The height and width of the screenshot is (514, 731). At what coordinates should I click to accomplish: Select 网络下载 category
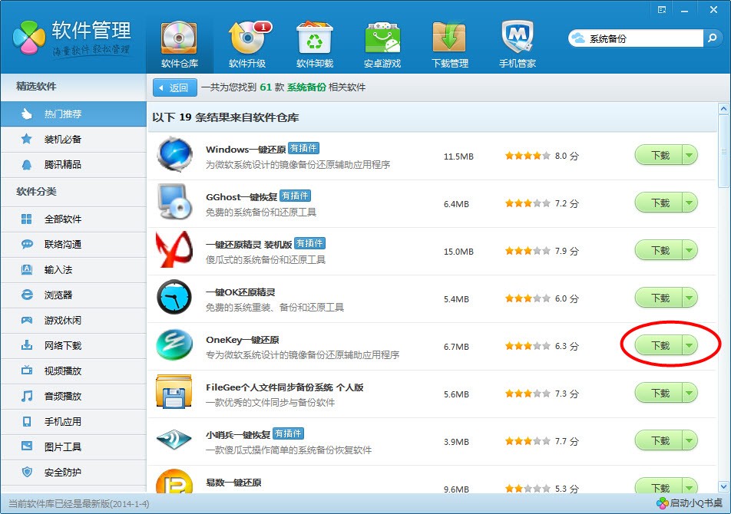[74, 345]
